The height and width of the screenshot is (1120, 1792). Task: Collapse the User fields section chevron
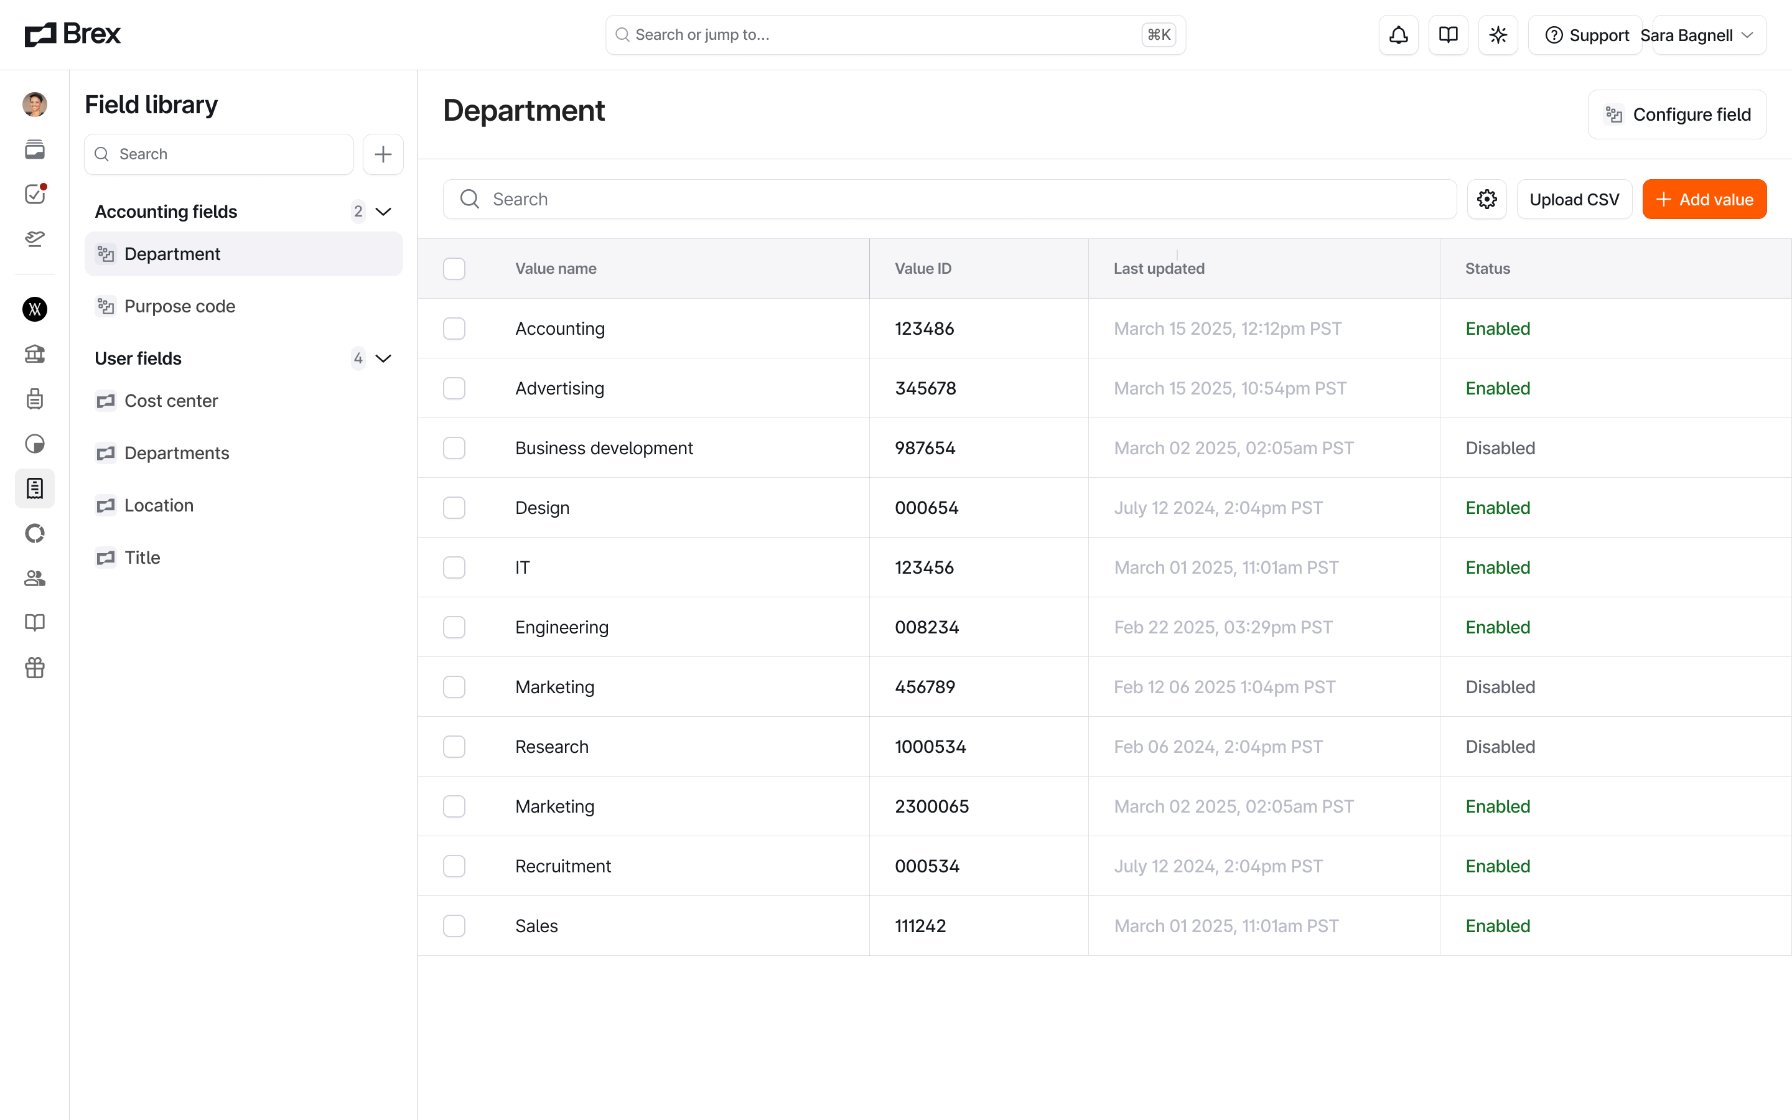[383, 358]
